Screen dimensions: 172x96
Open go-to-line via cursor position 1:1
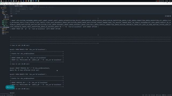[x=15, y=95]
